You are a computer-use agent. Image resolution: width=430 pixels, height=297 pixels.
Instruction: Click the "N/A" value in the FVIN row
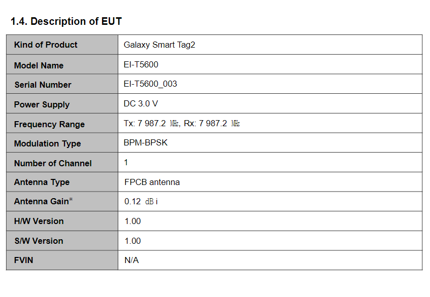click(x=131, y=261)
